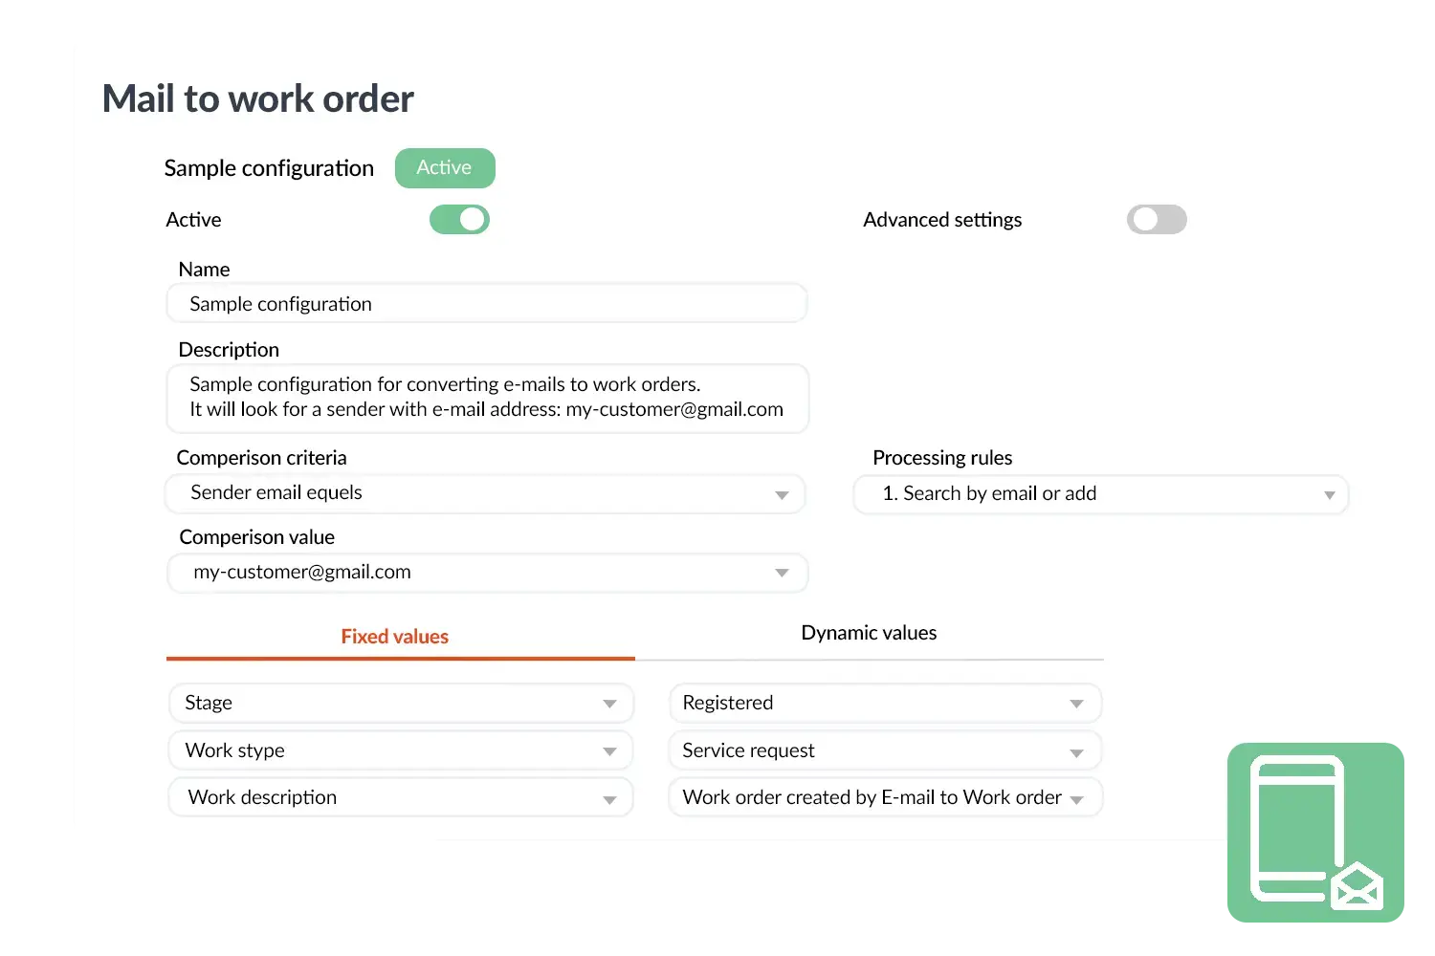Click the my-customer@gmail.com dropdown arrow
This screenshot has width=1435, height=956.
tap(782, 573)
